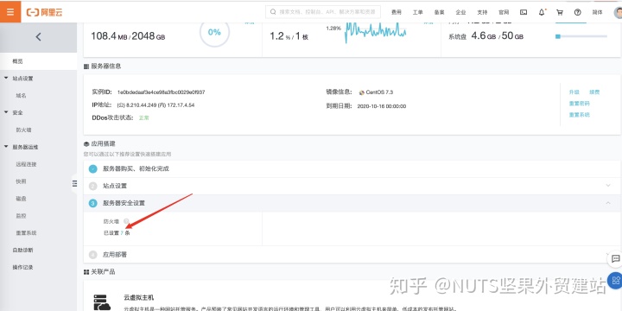Open the blue floating apps grid icon
The width and height of the screenshot is (622, 311).
[615, 281]
